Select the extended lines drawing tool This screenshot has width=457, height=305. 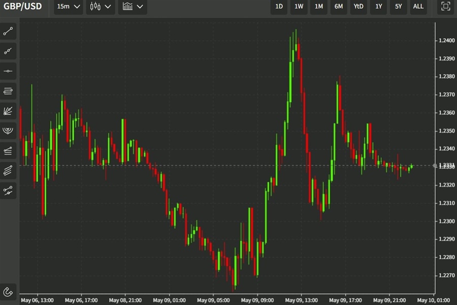pos(8,91)
